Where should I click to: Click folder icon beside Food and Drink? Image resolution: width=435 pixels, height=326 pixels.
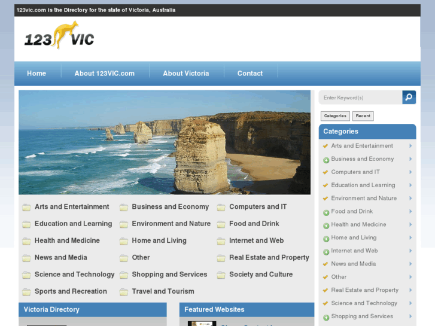[221, 224]
